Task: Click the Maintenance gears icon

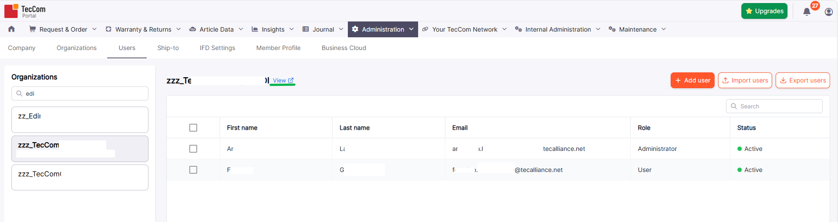Action: (x=612, y=29)
